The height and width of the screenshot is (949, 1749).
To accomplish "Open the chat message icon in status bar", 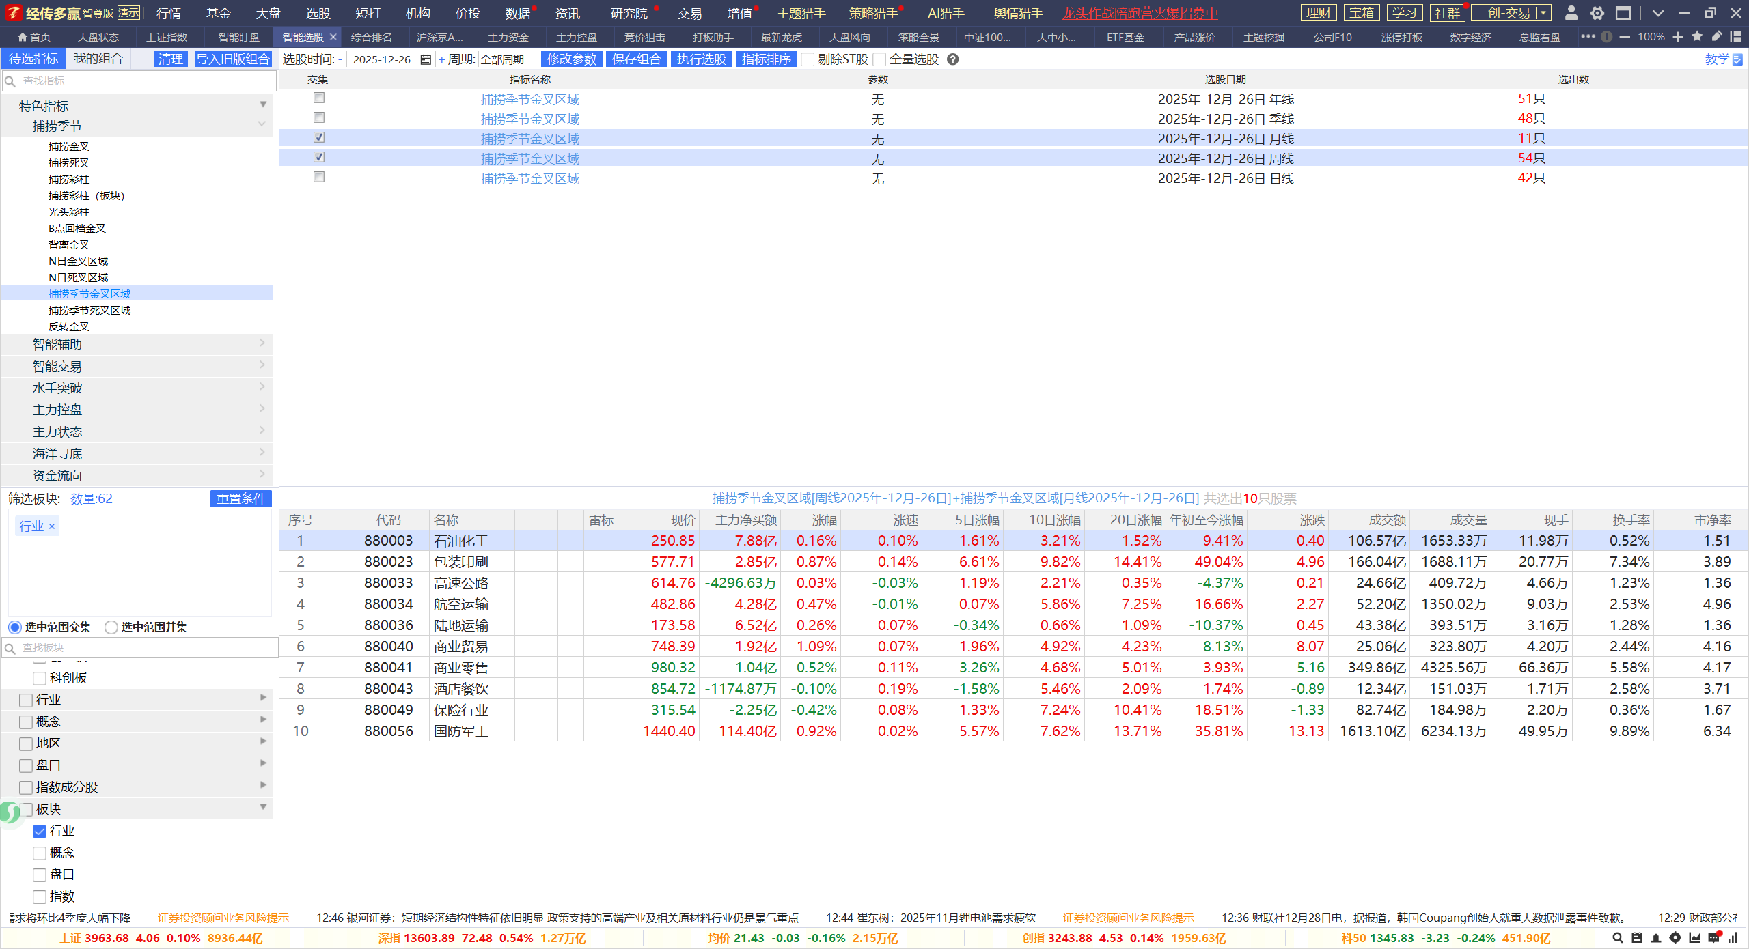I will pos(1713,938).
